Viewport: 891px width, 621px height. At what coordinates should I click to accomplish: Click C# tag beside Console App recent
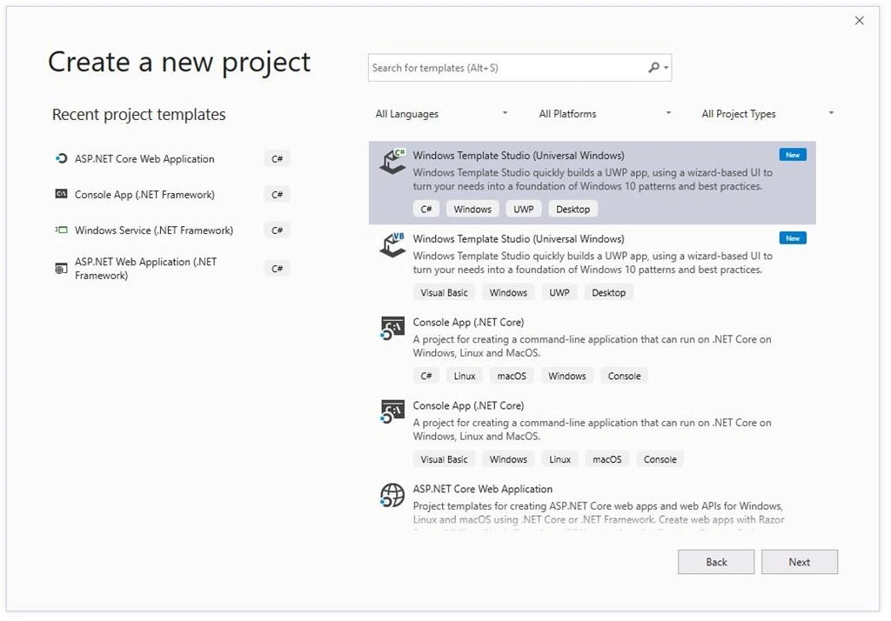pyautogui.click(x=277, y=195)
